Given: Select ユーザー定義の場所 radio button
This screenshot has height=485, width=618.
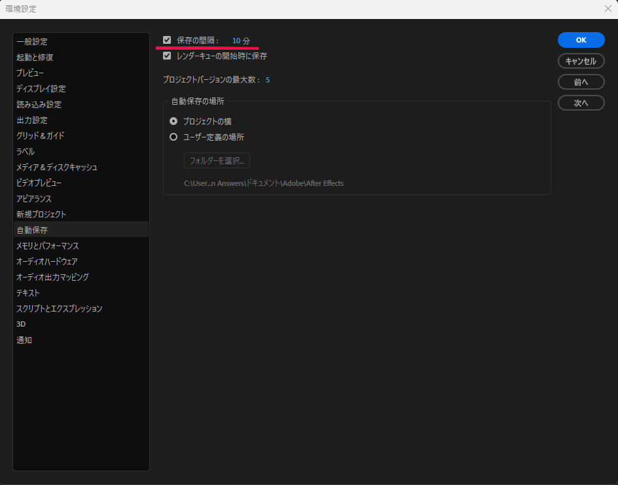Looking at the screenshot, I should click(173, 137).
